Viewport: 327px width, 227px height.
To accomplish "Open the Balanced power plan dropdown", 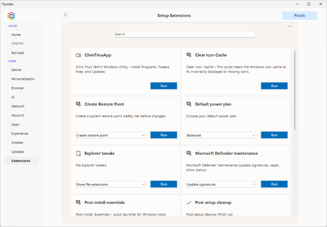I will pos(221,135).
